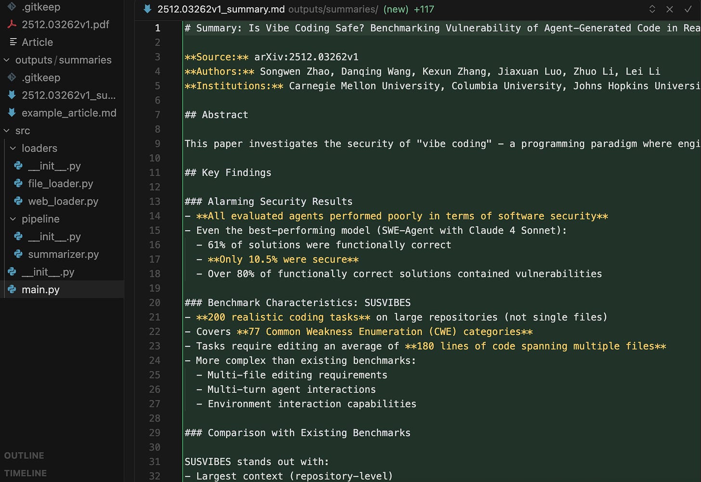Click the outputs/summaries path in the tab
This screenshot has width=701, height=482.
coord(333,9)
